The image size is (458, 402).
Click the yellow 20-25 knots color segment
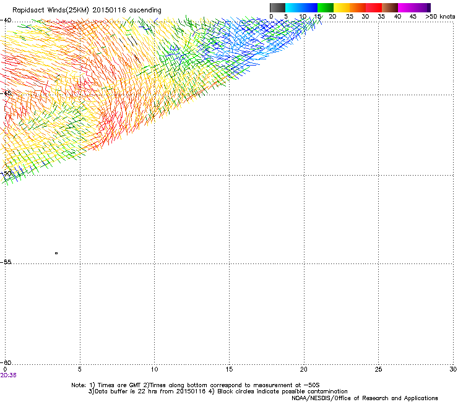click(342, 7)
